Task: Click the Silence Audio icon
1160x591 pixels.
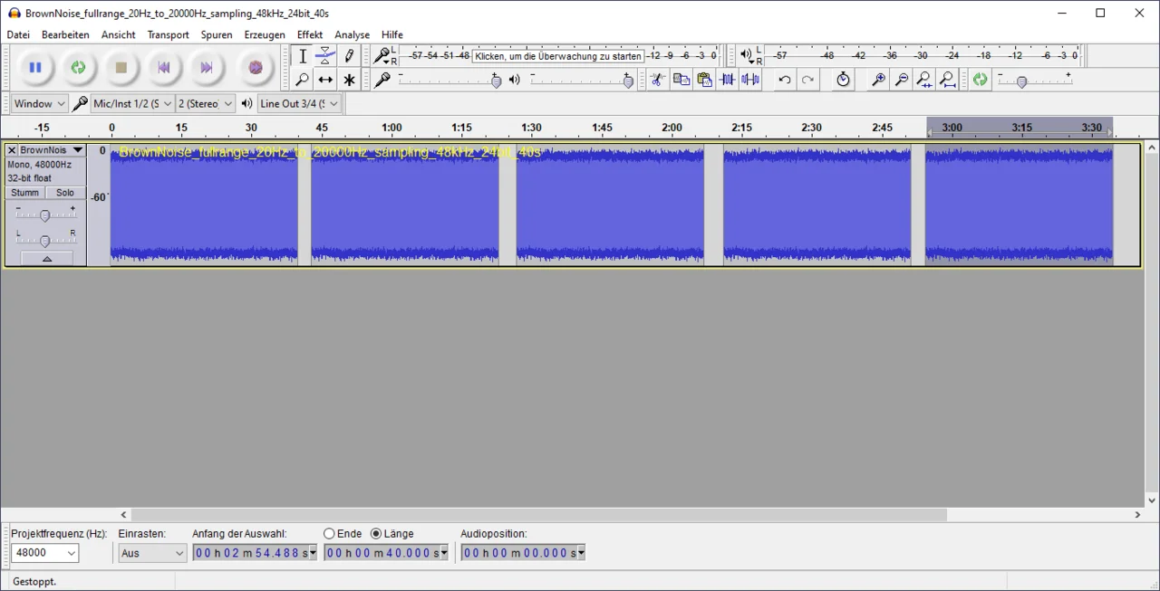Action: click(x=750, y=80)
